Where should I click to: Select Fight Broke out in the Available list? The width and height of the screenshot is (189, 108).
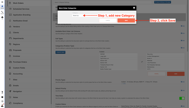point(118,59)
